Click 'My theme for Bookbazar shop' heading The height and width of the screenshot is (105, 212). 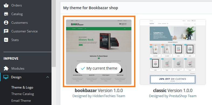91,8
